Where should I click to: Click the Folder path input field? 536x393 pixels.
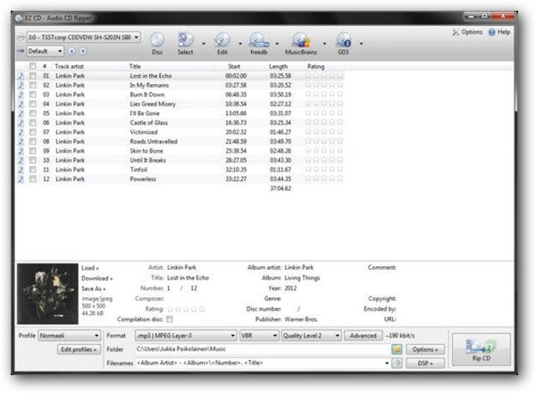point(262,349)
